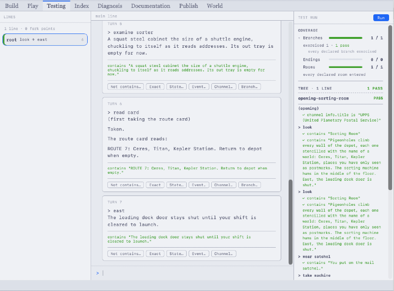Select the opening-sorting-room test
The height and width of the screenshot is (291, 394).
(x=340, y=98)
